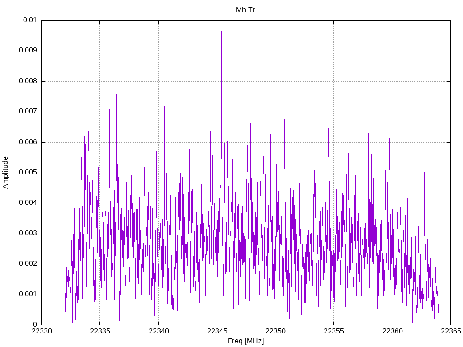This screenshot has height=347, width=463.
Task: Click the 22355 x-axis tick label
Action: 333,332
